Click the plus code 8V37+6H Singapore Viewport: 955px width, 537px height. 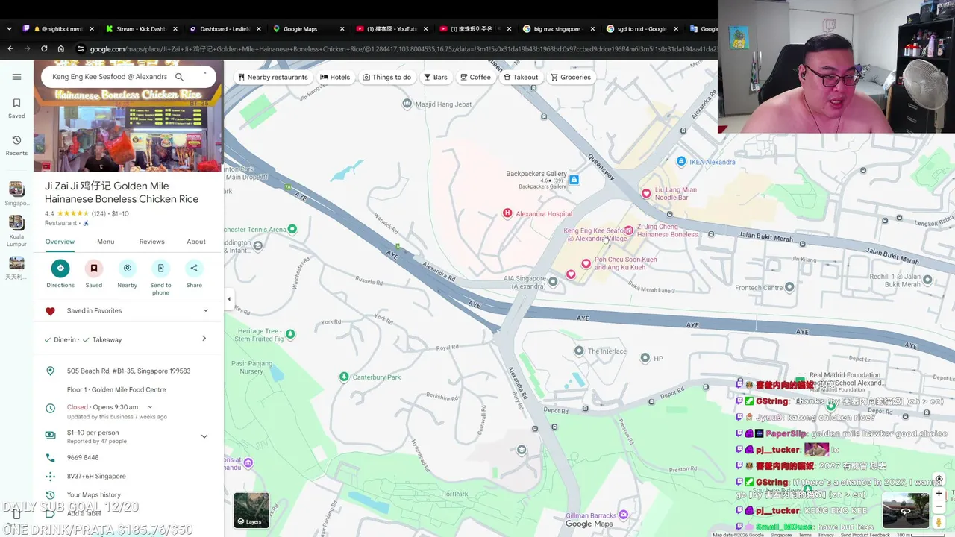(96, 477)
